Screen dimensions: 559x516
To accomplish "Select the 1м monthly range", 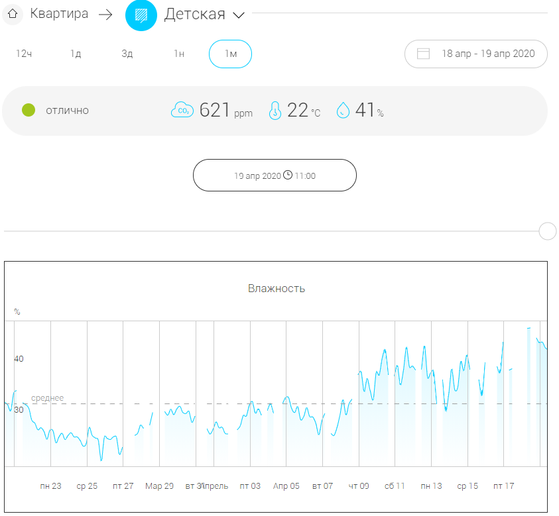I will coord(230,54).
